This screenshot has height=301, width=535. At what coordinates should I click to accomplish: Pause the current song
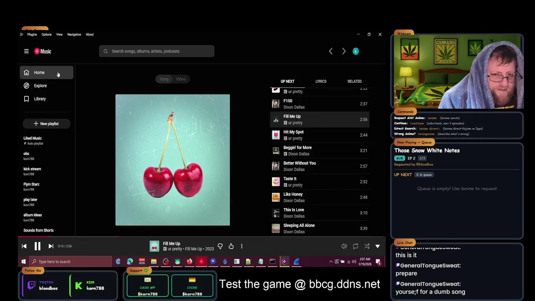click(x=37, y=246)
